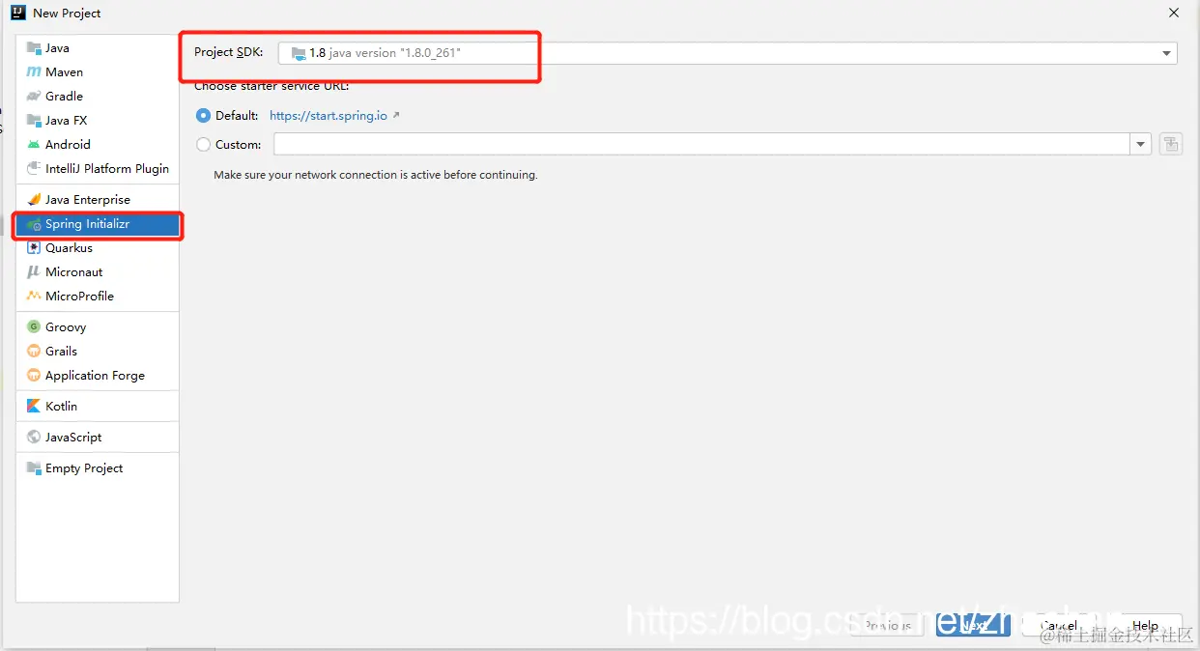Click the Android robot icon
This screenshot has width=1200, height=651.
pyautogui.click(x=34, y=145)
